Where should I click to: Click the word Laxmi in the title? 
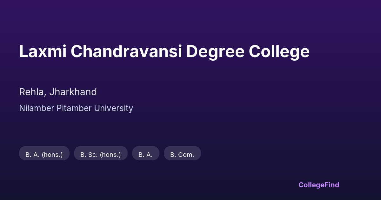pyautogui.click(x=43, y=51)
